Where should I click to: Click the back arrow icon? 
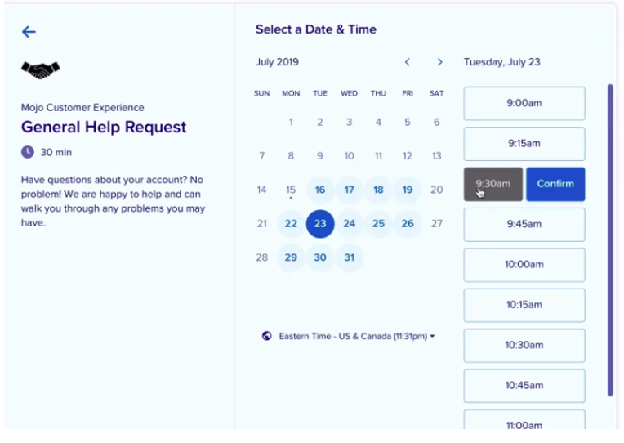[29, 32]
